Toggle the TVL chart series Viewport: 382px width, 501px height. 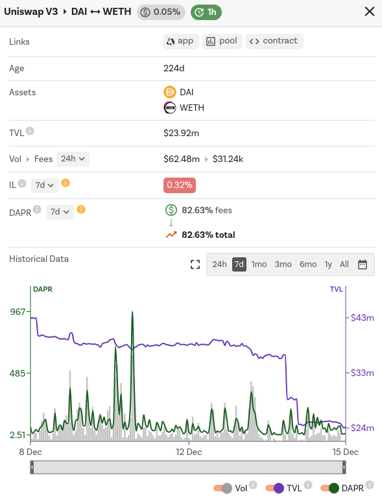click(x=274, y=488)
